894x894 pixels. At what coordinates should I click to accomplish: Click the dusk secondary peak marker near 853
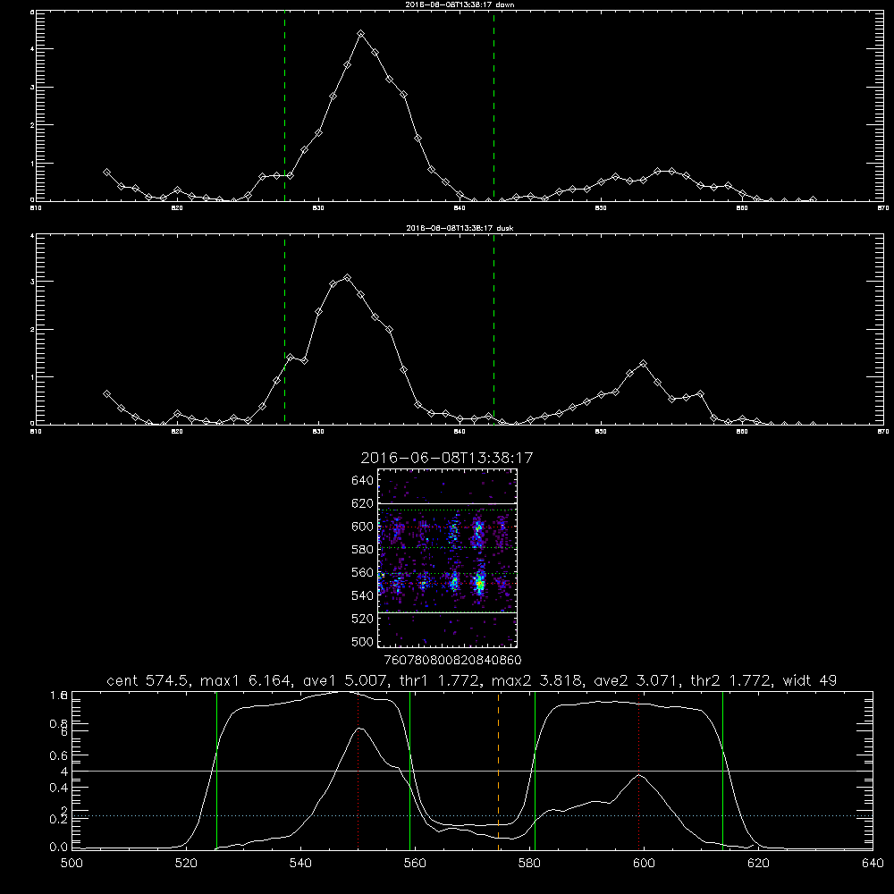[643, 363]
